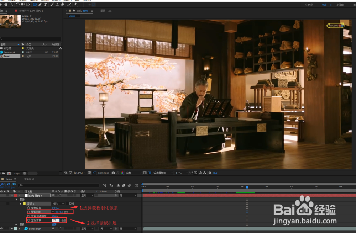356x233 pixels.
Task: Open the mask mode Add dropdown
Action: pyautogui.click(x=59, y=204)
